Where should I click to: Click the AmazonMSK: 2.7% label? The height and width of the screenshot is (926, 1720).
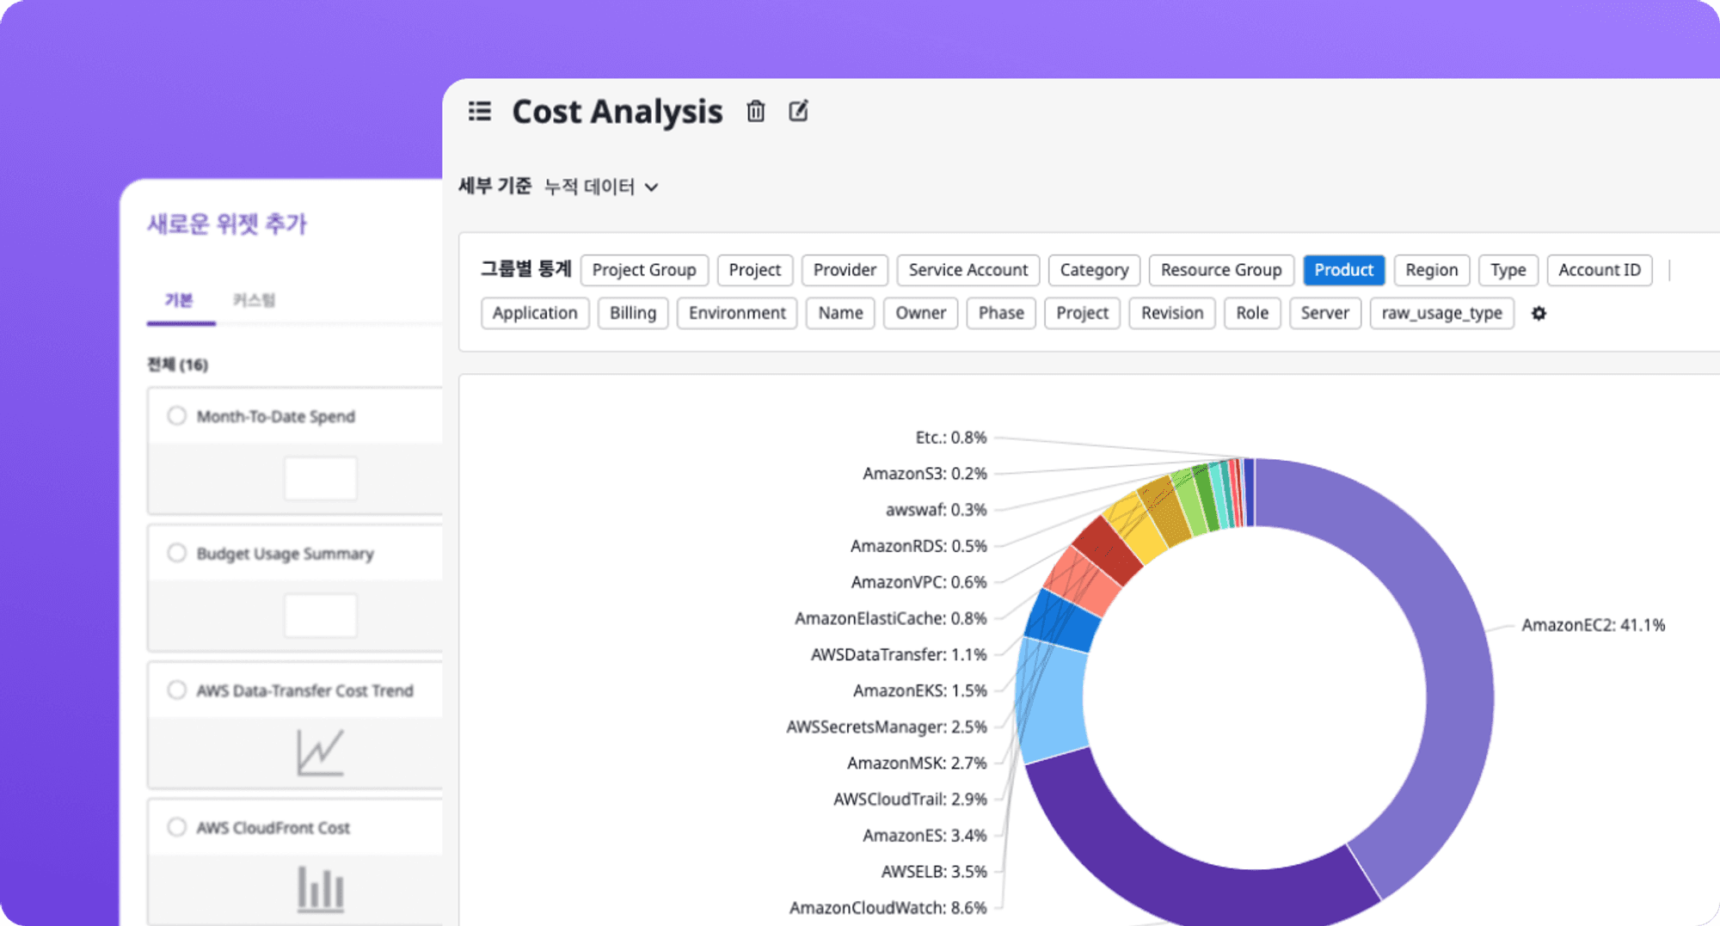tap(917, 763)
